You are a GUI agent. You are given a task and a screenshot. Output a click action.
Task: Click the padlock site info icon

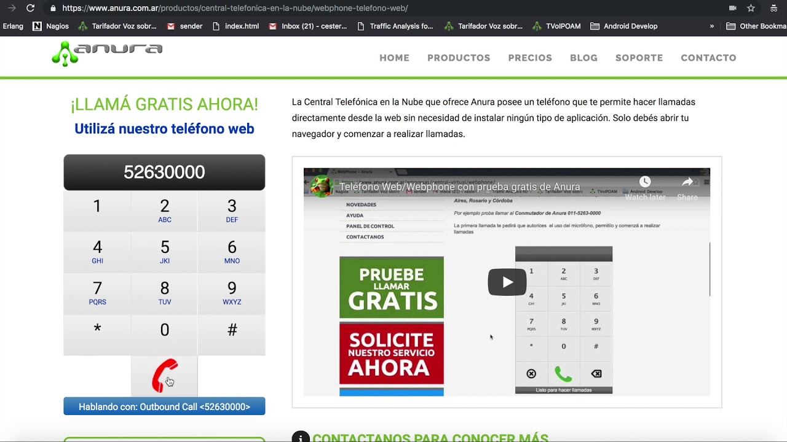click(53, 9)
